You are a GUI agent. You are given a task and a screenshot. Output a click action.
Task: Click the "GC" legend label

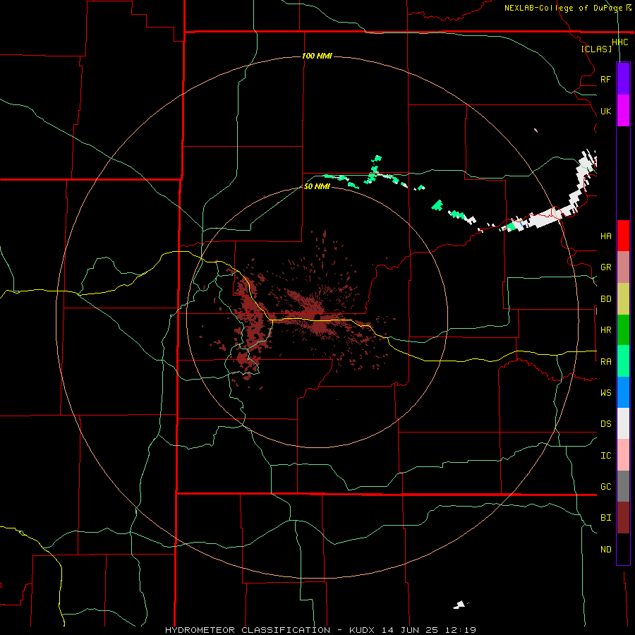coord(605,487)
